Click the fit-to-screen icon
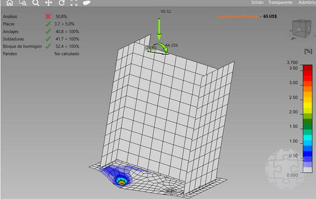This screenshot has height=199, width=316. (x=74, y=3)
